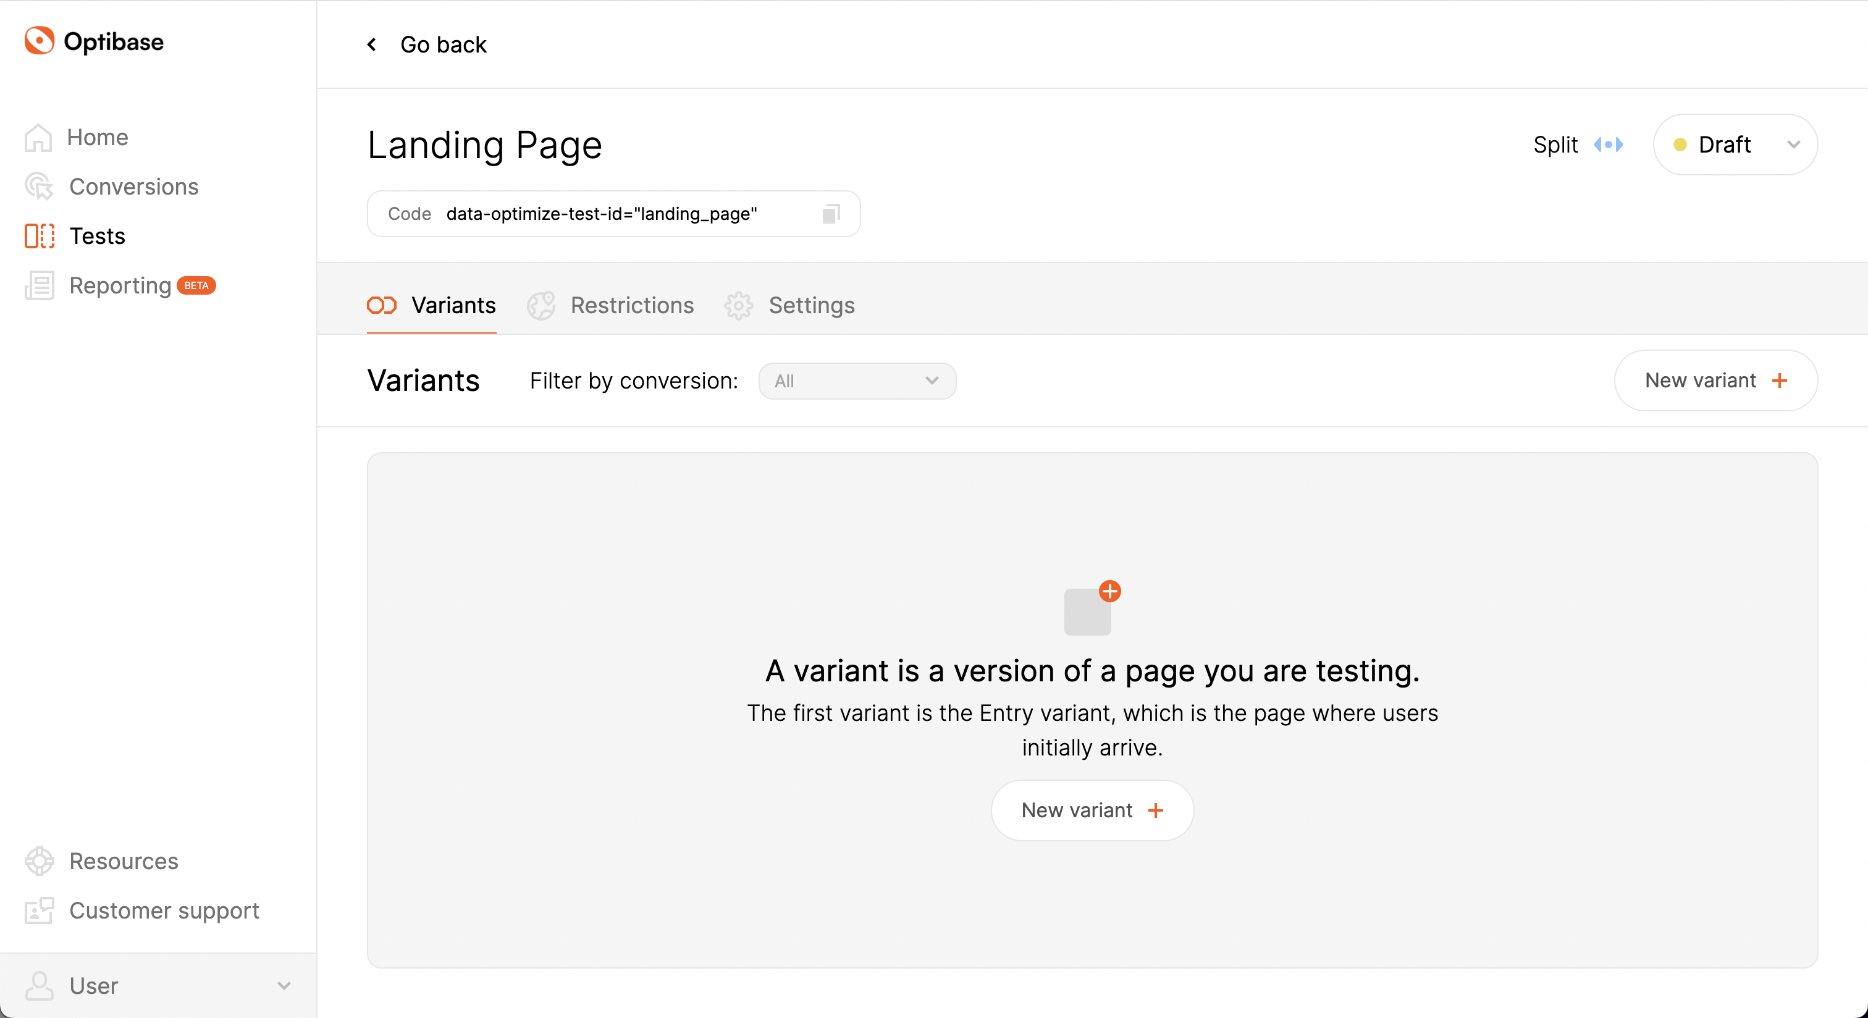Image resolution: width=1868 pixels, height=1018 pixels.
Task: Click the Entry variant description text
Action: tap(1092, 730)
